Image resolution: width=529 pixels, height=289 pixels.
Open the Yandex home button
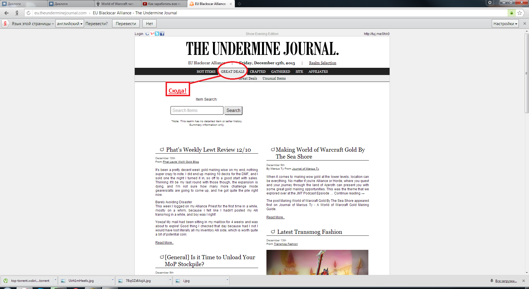click(17, 13)
